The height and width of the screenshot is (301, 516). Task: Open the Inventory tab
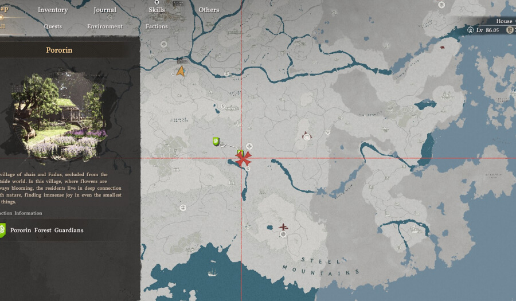[x=53, y=10]
